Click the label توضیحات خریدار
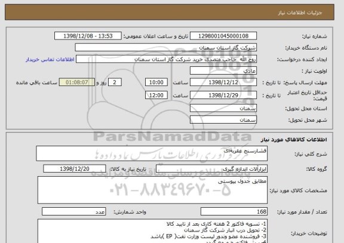The width and height of the screenshot is (344, 243). tap(309, 233)
